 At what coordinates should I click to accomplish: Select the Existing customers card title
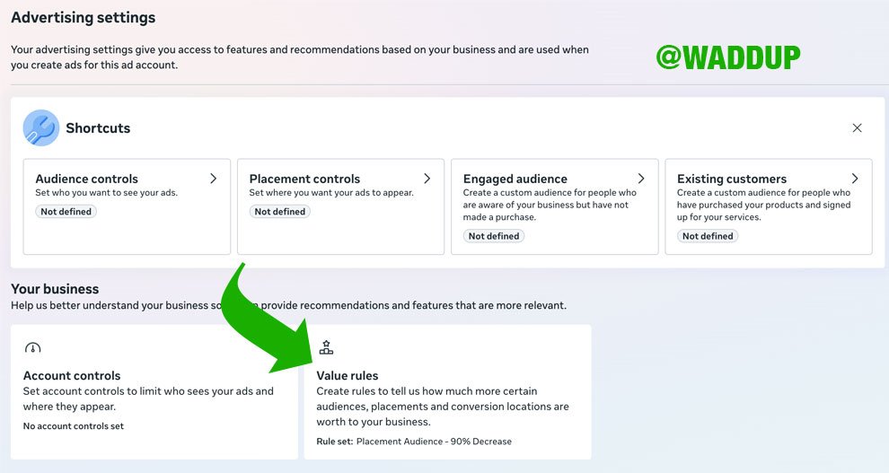(x=731, y=179)
